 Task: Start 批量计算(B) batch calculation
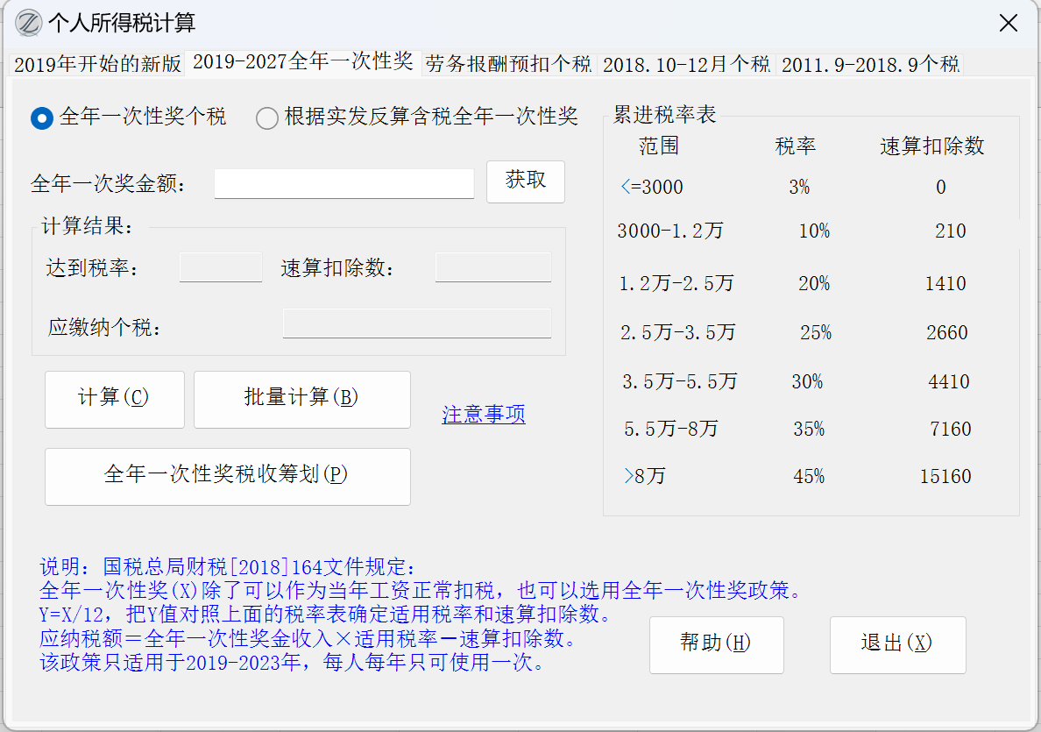click(x=301, y=399)
